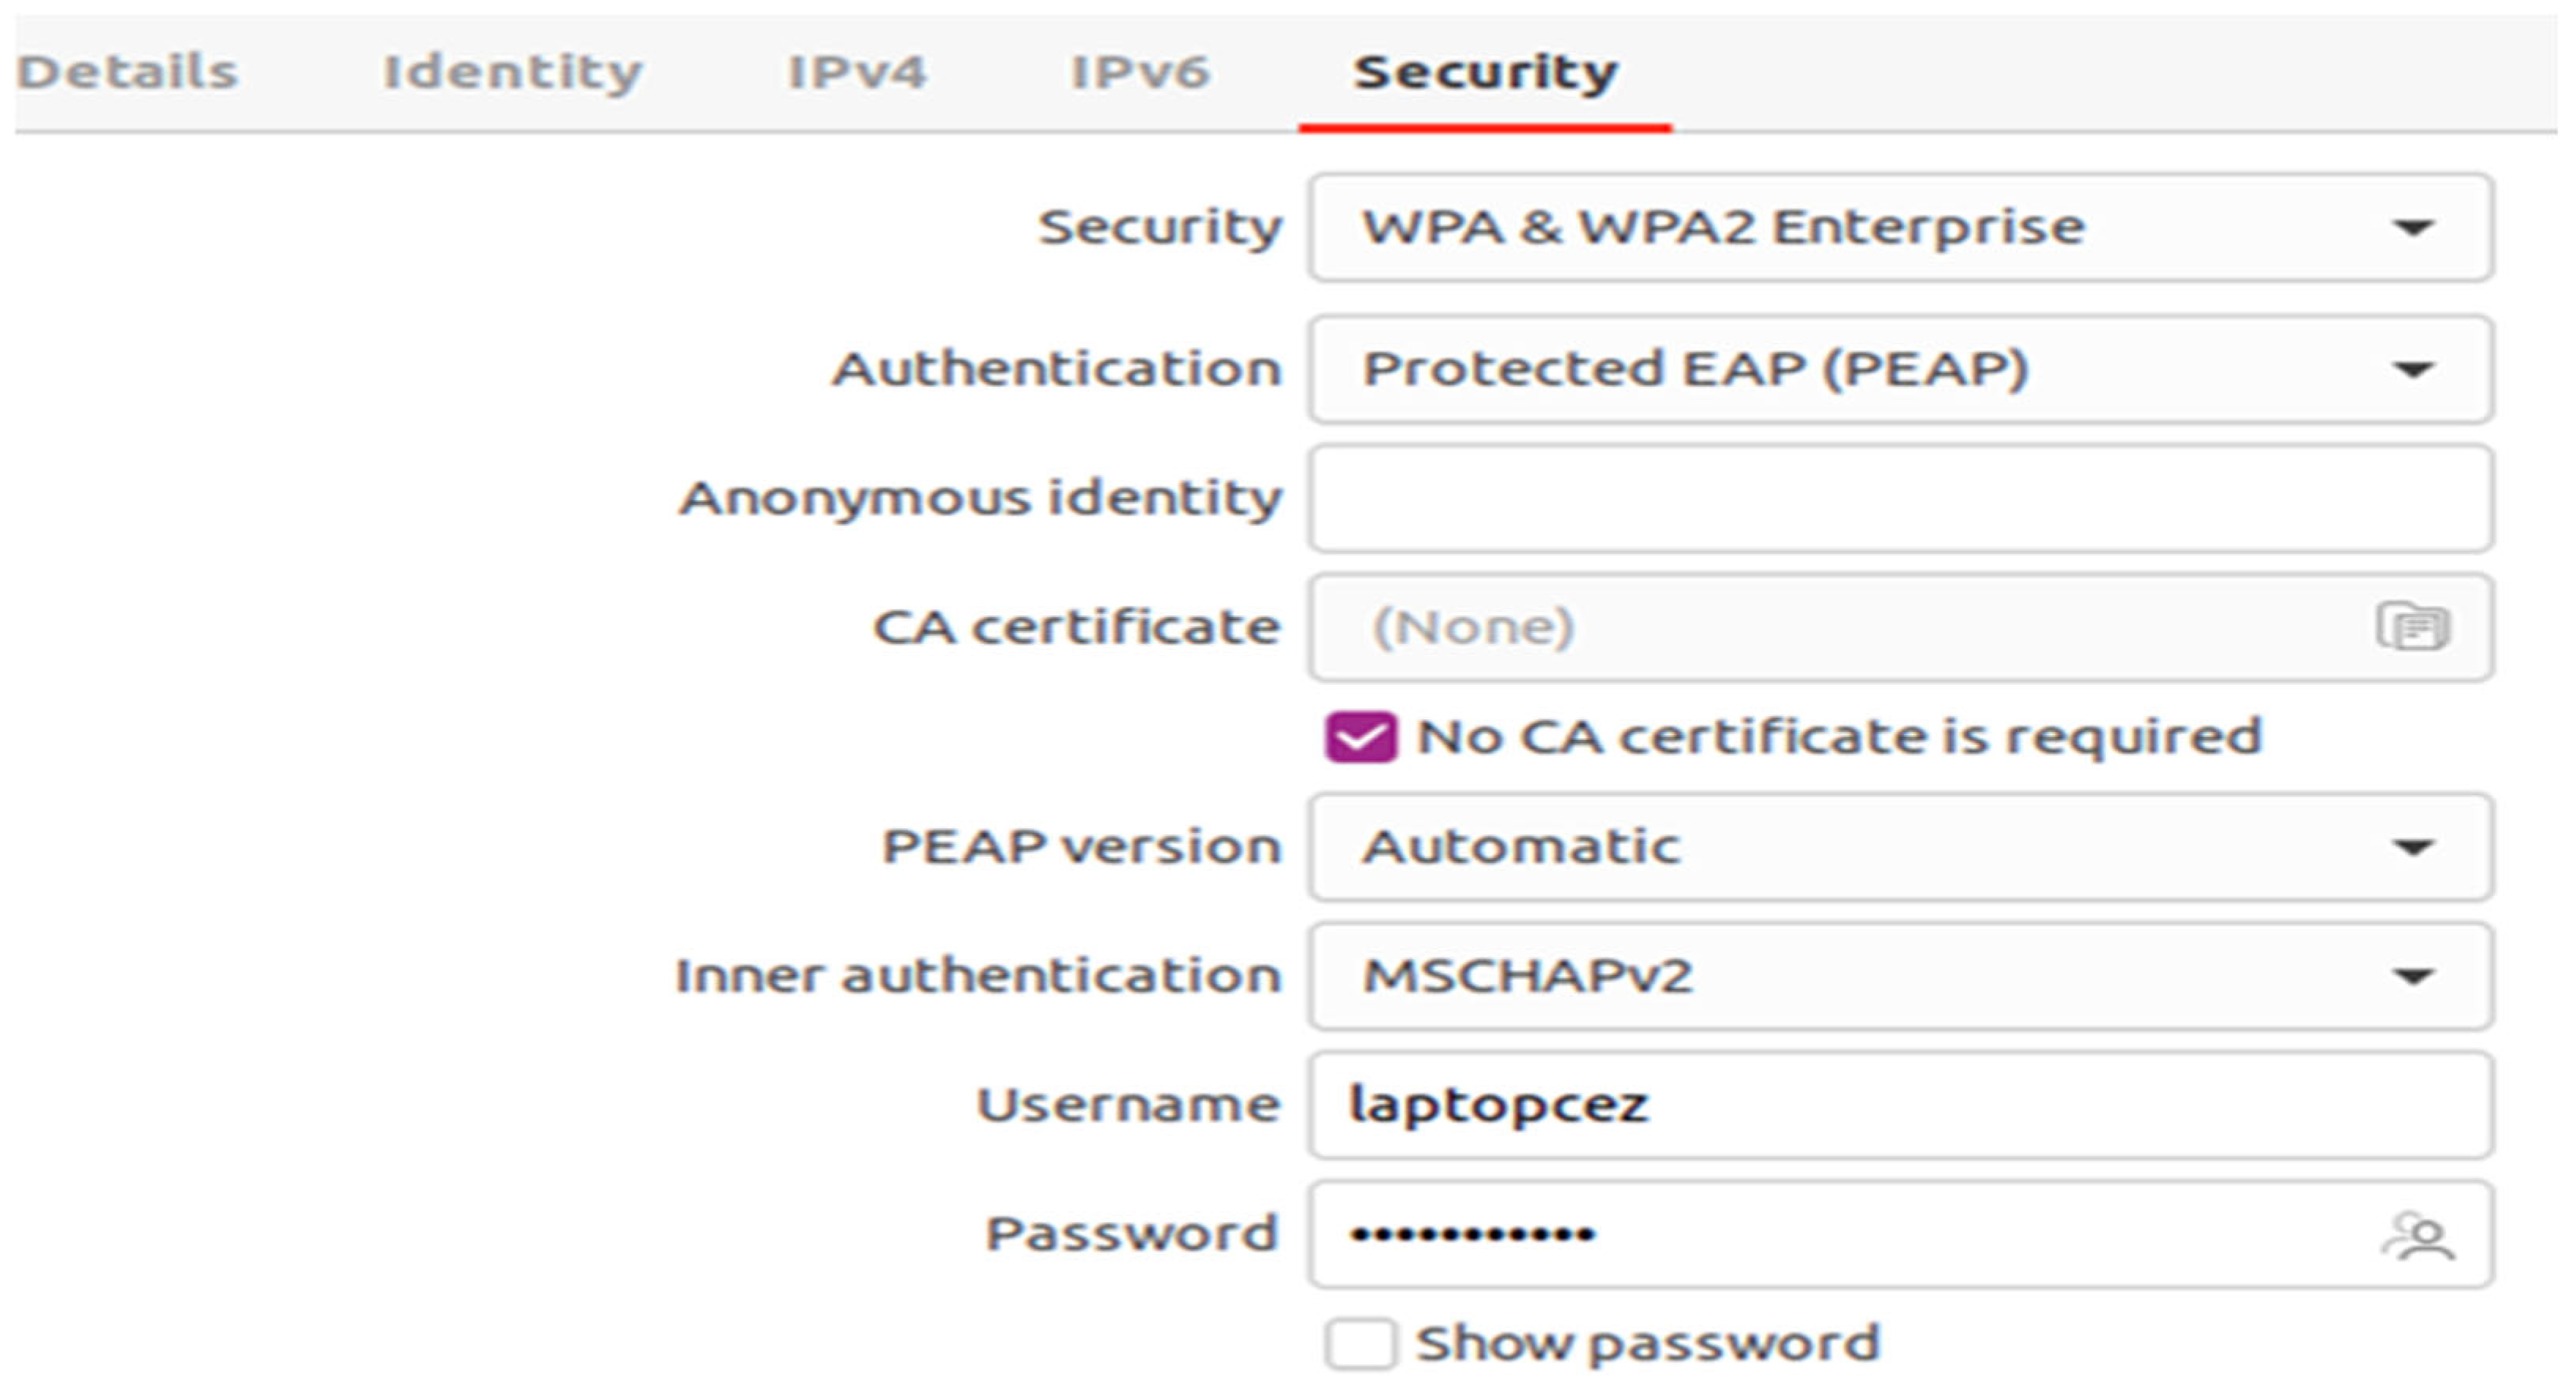Switch to the Details tab
The height and width of the screenshot is (1390, 2576).
click(x=127, y=72)
